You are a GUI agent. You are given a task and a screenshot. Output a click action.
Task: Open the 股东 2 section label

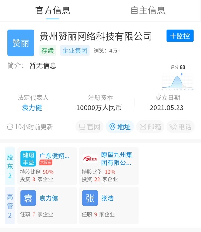coord(10,166)
